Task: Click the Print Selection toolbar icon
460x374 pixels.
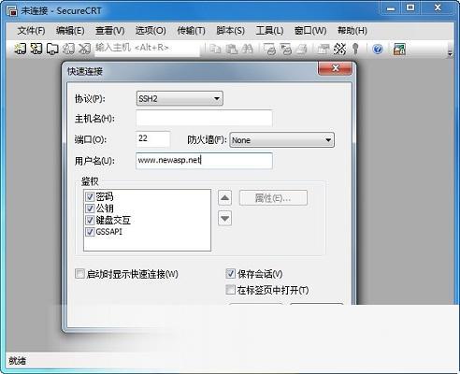Action: click(x=286, y=49)
